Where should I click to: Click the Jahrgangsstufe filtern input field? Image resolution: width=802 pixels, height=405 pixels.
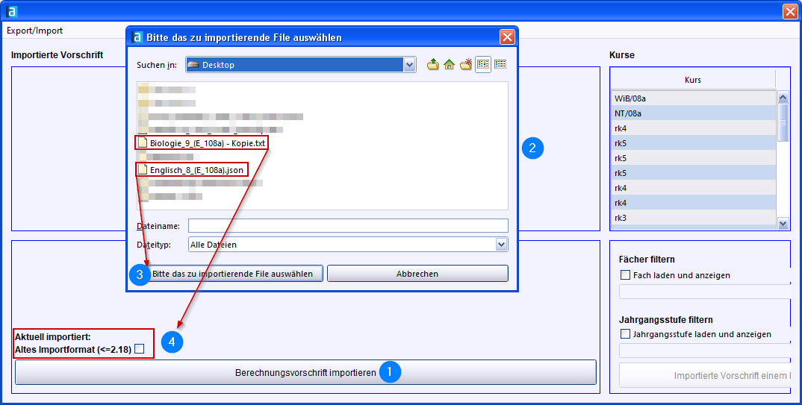[x=705, y=351]
